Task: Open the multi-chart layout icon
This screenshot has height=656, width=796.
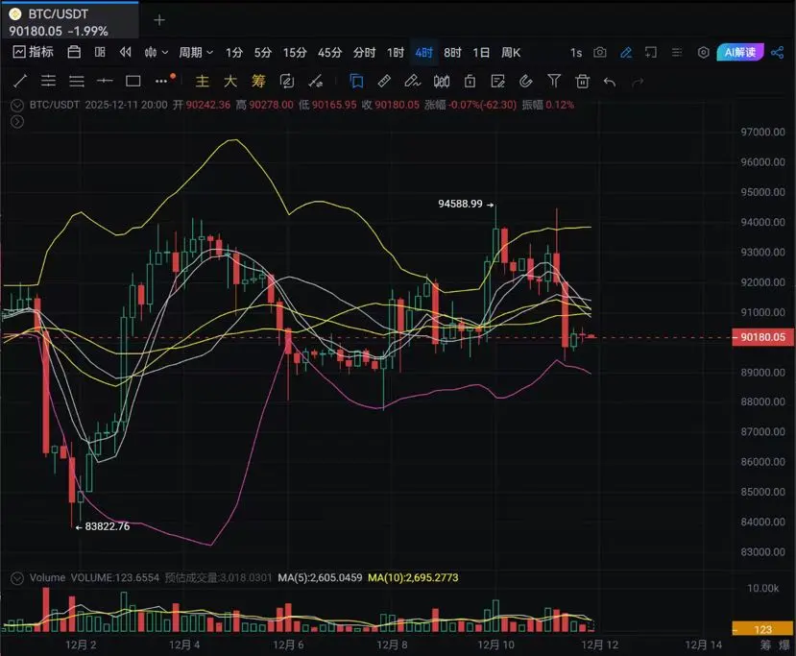Action: [100, 52]
